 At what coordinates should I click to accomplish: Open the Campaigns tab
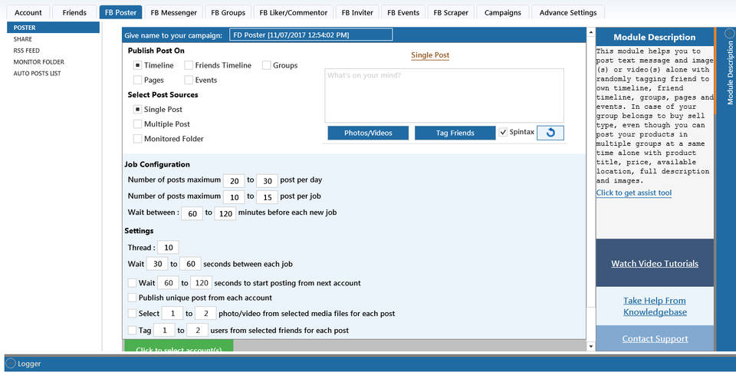coord(502,12)
